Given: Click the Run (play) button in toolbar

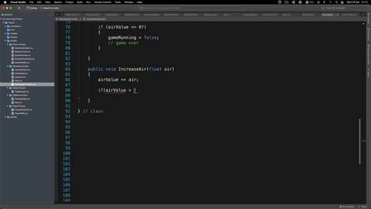Looking at the screenshot, I should pyautogui.click(x=19, y=8).
